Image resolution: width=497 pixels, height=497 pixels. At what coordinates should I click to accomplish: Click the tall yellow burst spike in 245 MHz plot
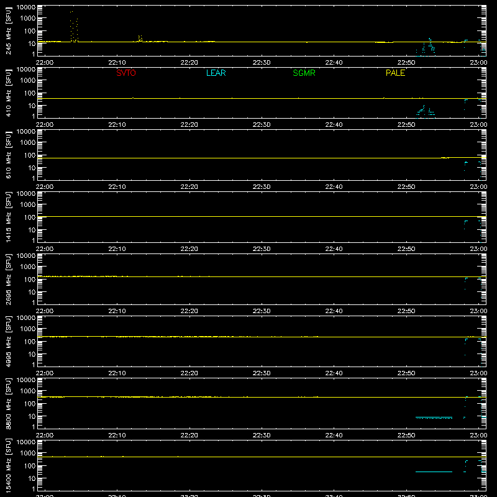point(73,27)
